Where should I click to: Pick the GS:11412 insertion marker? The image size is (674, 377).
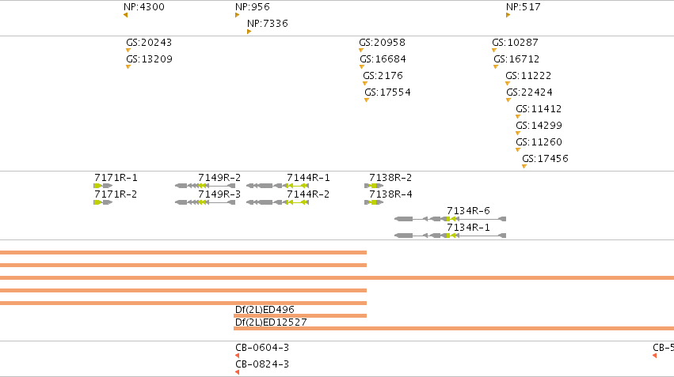point(518,117)
